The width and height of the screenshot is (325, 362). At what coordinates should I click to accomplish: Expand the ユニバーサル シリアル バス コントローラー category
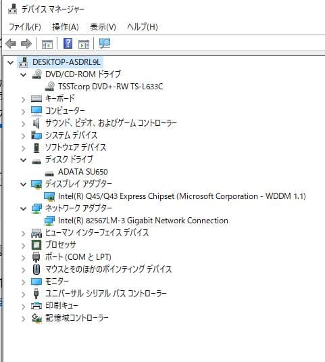23,294
